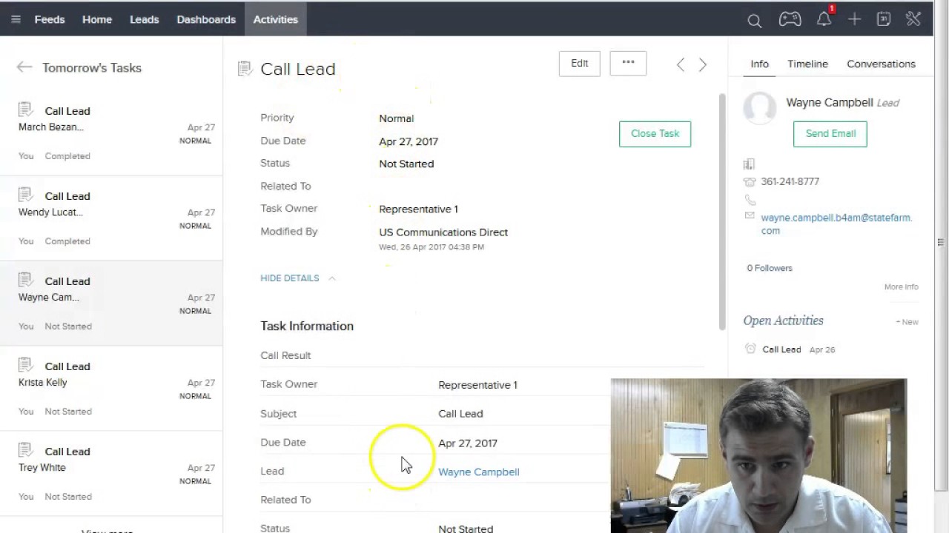
Task: Open the Feeds module
Action: pos(50,20)
